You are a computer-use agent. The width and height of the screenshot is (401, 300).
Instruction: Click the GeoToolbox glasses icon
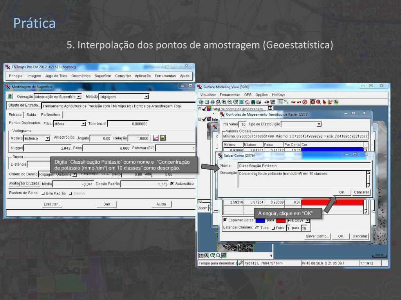point(218,102)
